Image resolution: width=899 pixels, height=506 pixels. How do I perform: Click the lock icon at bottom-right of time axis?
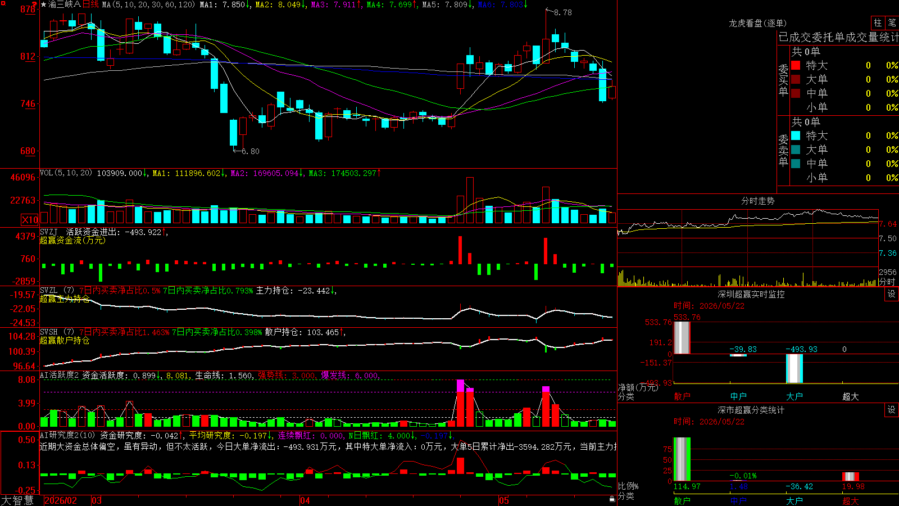pos(612,499)
